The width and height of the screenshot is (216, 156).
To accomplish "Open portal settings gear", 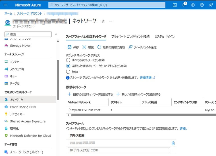I will pyautogui.click(x=193, y=5).
